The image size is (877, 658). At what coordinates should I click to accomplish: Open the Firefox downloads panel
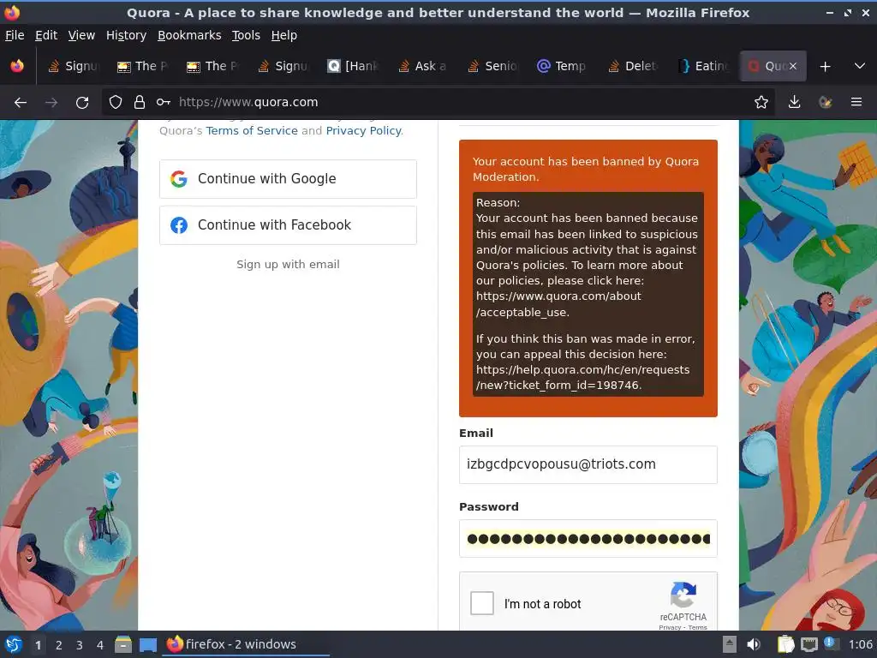tap(794, 102)
